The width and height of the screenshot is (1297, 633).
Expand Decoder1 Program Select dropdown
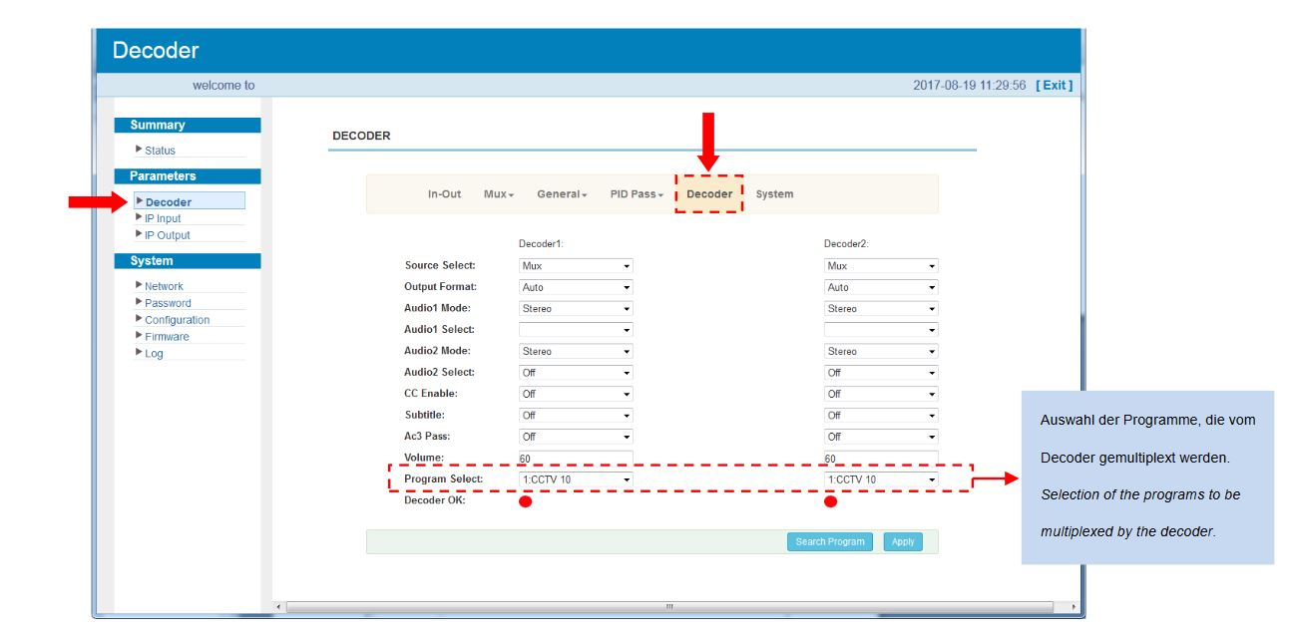tap(576, 479)
